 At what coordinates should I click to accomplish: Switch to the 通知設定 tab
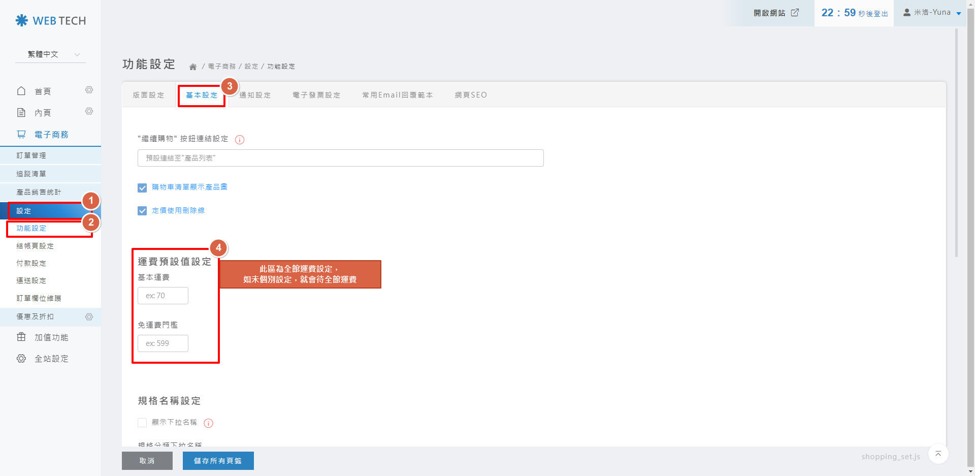(x=255, y=95)
